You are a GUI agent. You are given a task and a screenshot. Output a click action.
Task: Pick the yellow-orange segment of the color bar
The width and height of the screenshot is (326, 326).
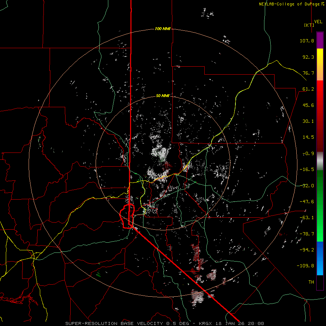click(320, 64)
